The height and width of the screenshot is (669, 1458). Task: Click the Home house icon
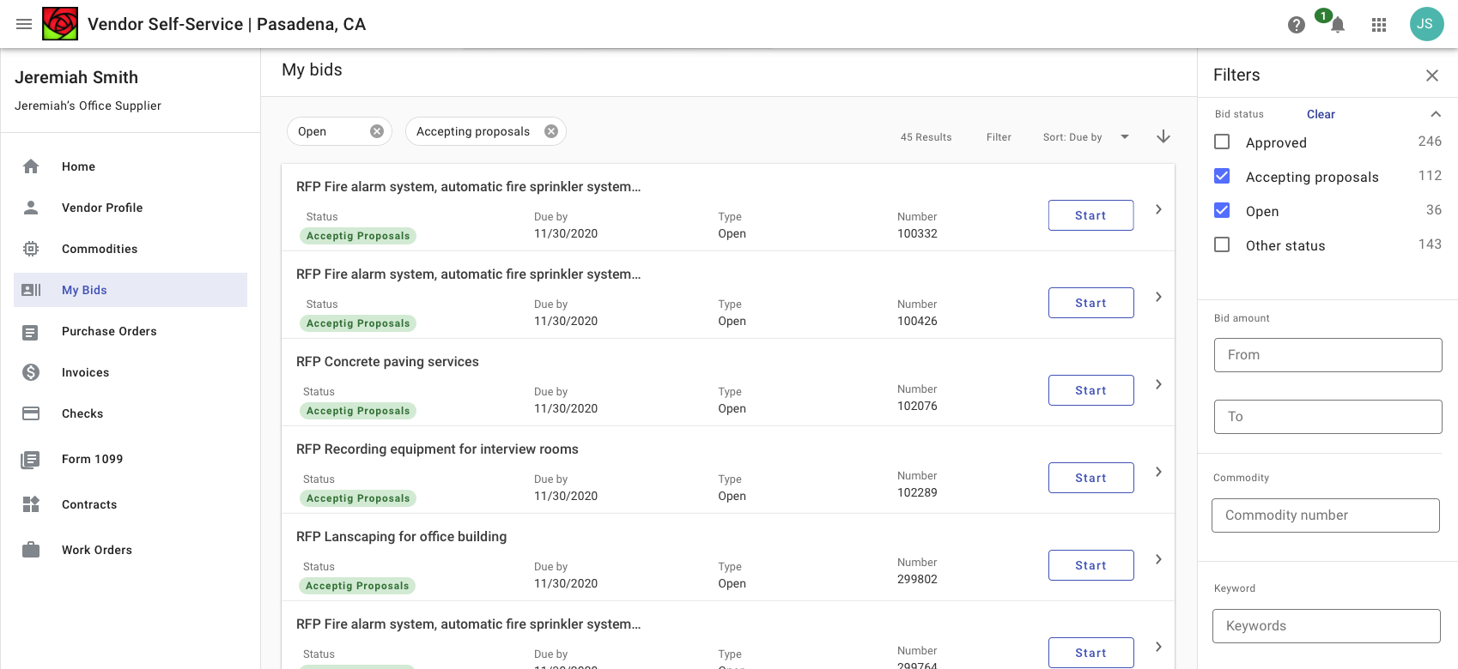pyautogui.click(x=31, y=166)
